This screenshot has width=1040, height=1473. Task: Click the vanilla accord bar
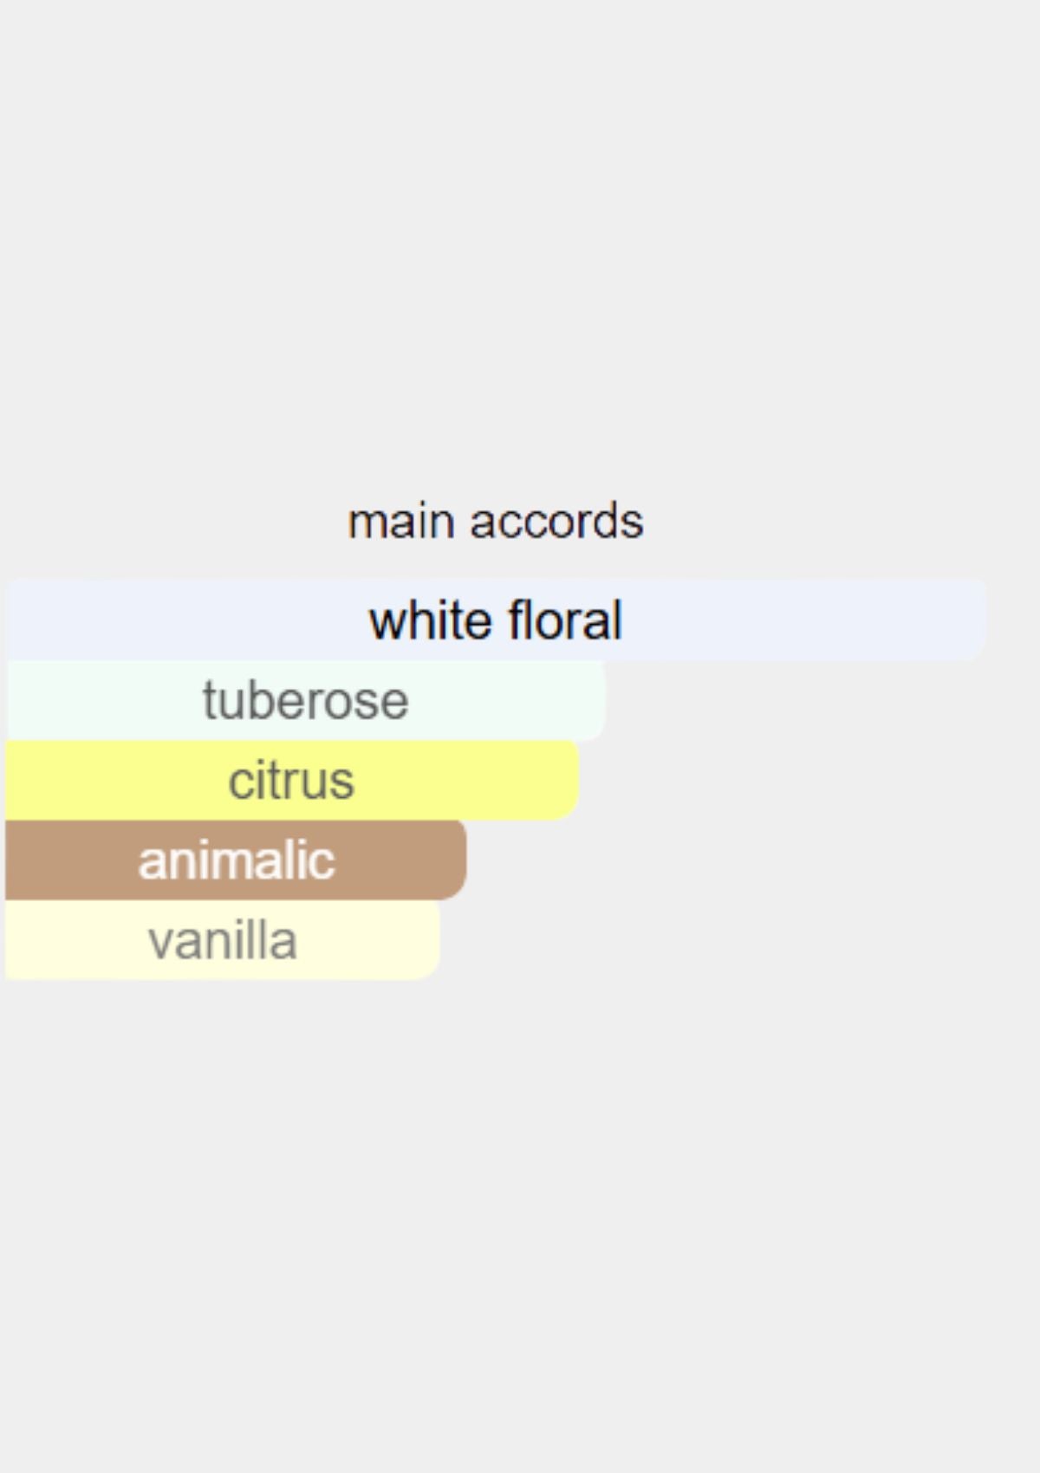click(x=223, y=940)
